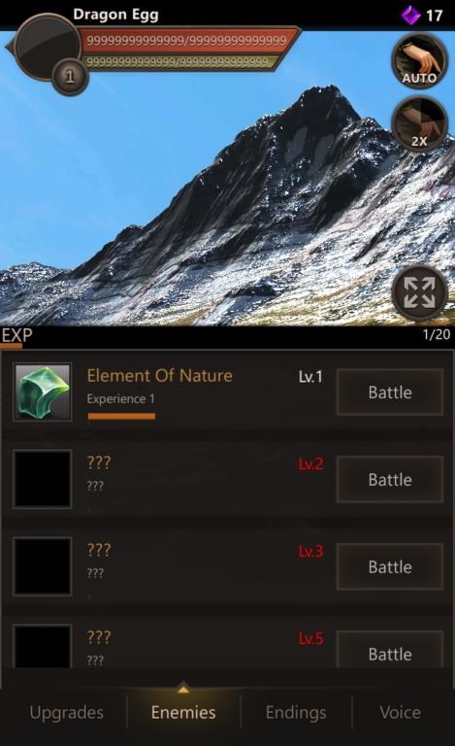The width and height of the screenshot is (455, 746).
Task: Toggle the AUTO tap hand button
Action: coord(419,61)
